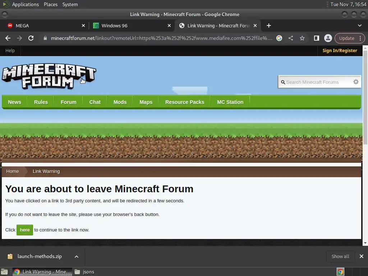The height and width of the screenshot is (276, 368).
Task: Open the Maps nav item
Action: click(x=146, y=102)
